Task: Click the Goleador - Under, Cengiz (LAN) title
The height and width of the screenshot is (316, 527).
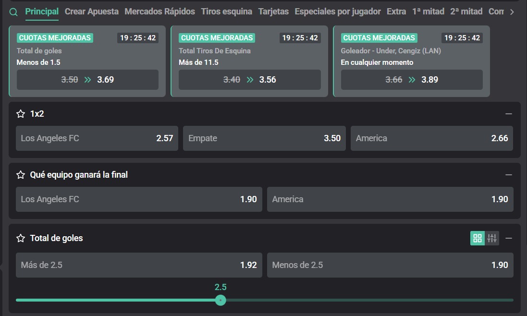Action: coord(391,51)
